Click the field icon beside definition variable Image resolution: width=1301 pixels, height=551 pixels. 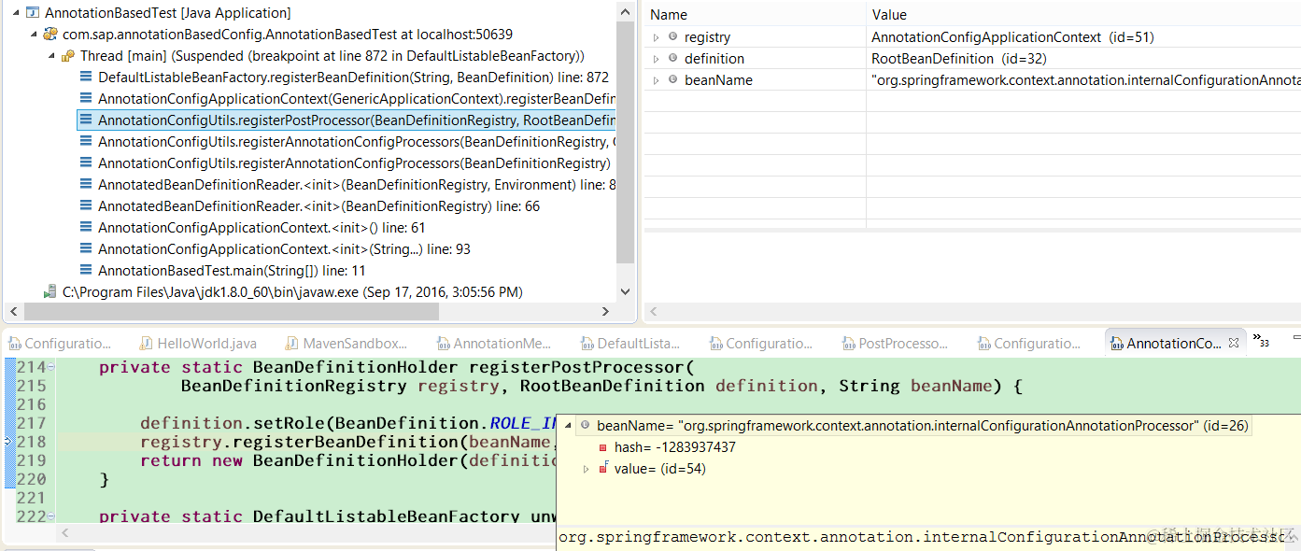[x=672, y=59]
